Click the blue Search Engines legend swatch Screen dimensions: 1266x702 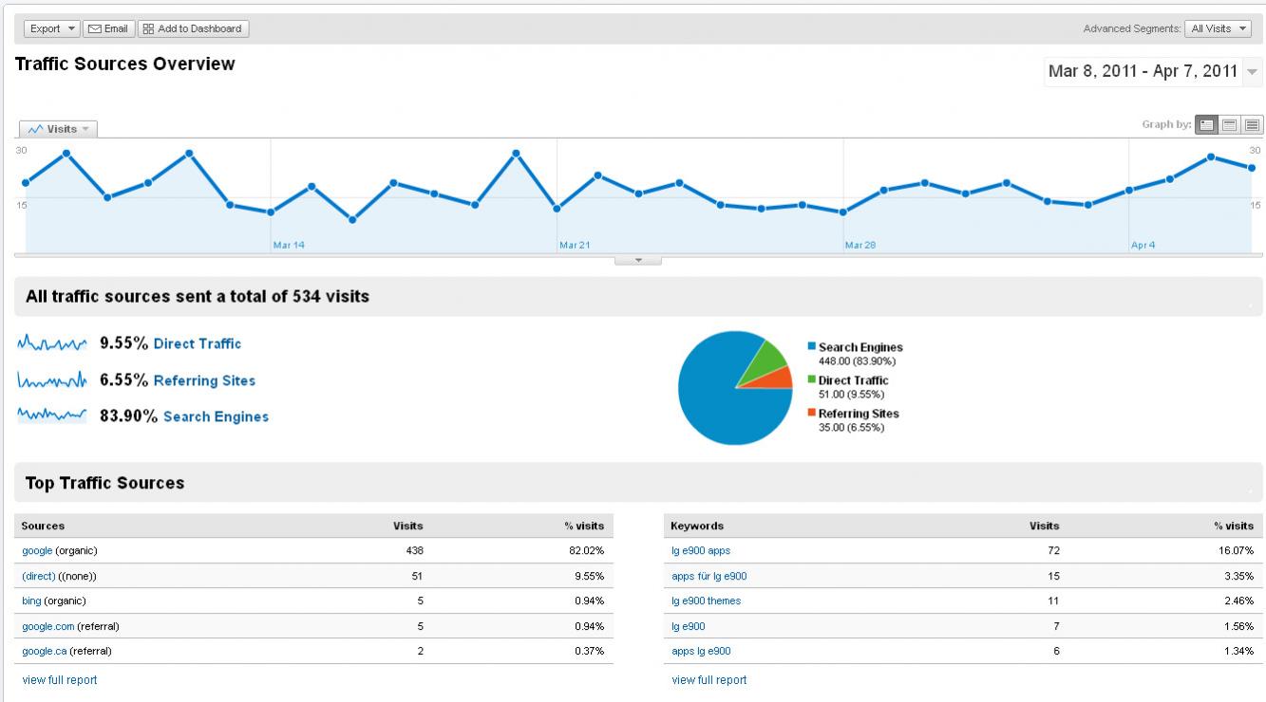(811, 347)
